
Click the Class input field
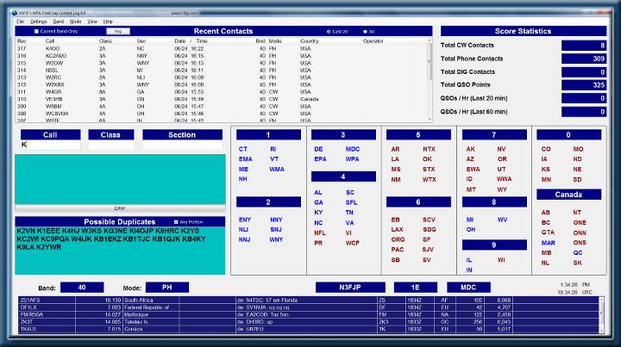(x=111, y=145)
